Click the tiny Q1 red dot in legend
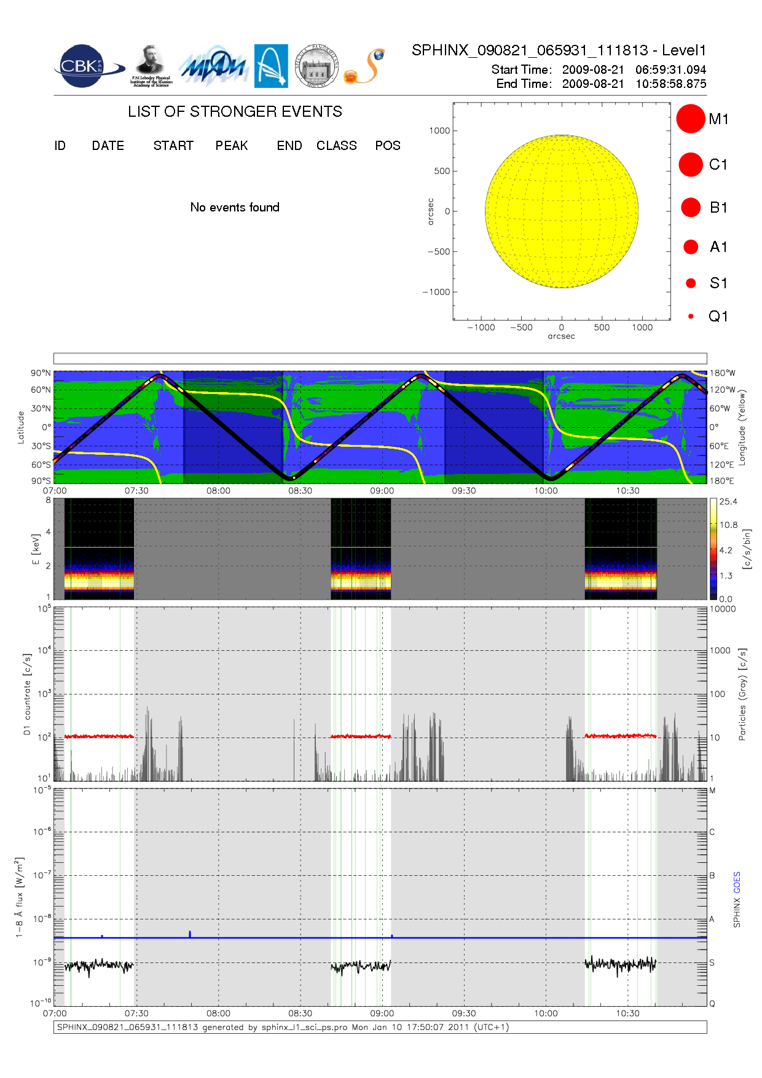Image resolution: width=762 pixels, height=1078 pixels. pyautogui.click(x=691, y=317)
